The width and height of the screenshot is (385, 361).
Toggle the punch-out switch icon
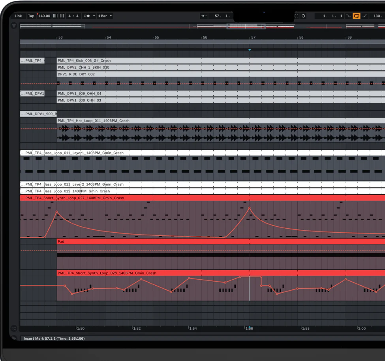[365, 16]
